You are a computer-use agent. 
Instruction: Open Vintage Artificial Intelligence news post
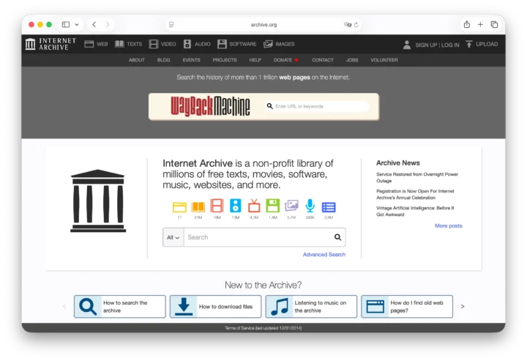click(x=415, y=211)
